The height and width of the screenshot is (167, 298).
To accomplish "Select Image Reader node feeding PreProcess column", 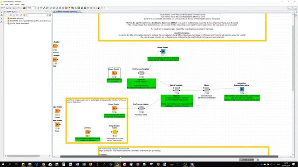I will (114, 108).
